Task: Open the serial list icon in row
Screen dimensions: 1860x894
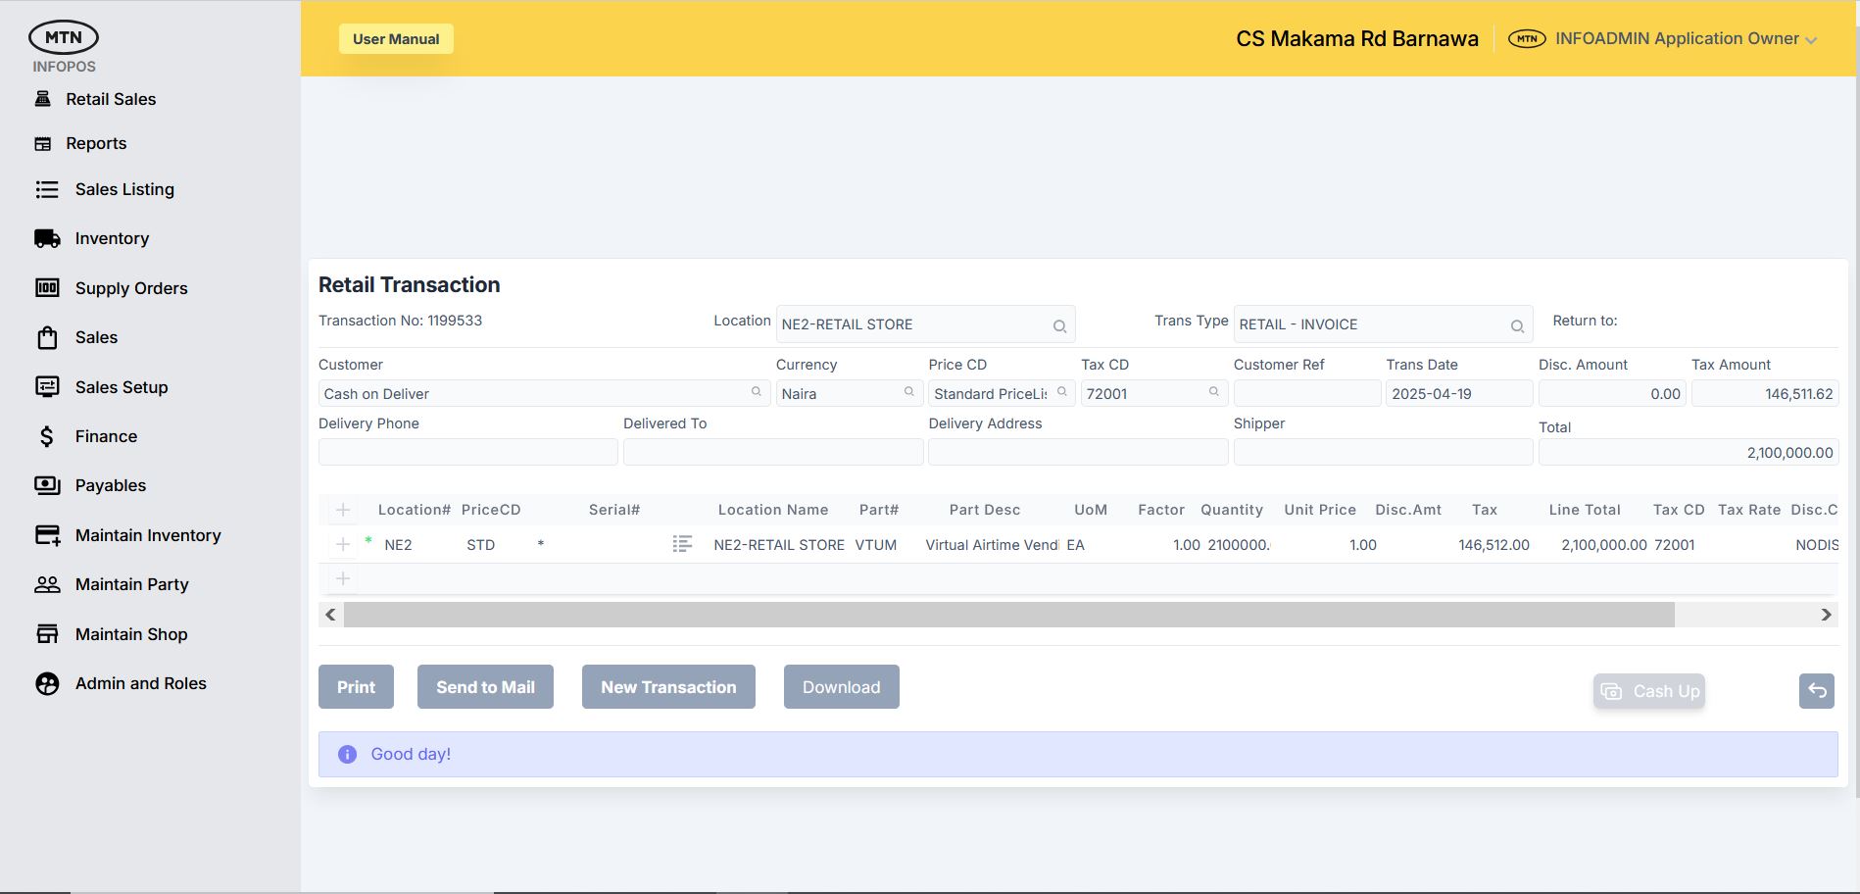Action: coord(682,544)
